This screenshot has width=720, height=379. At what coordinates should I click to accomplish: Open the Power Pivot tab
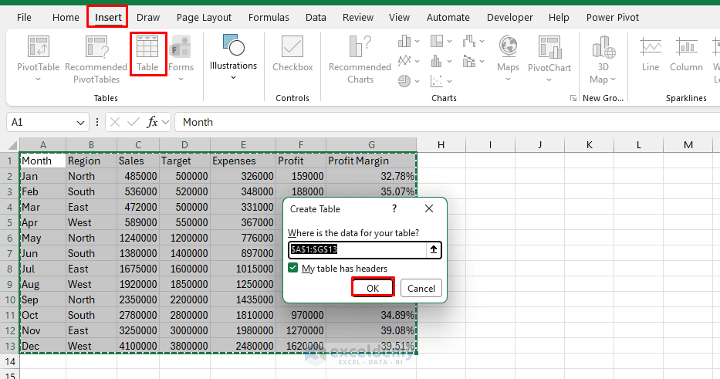tap(613, 18)
